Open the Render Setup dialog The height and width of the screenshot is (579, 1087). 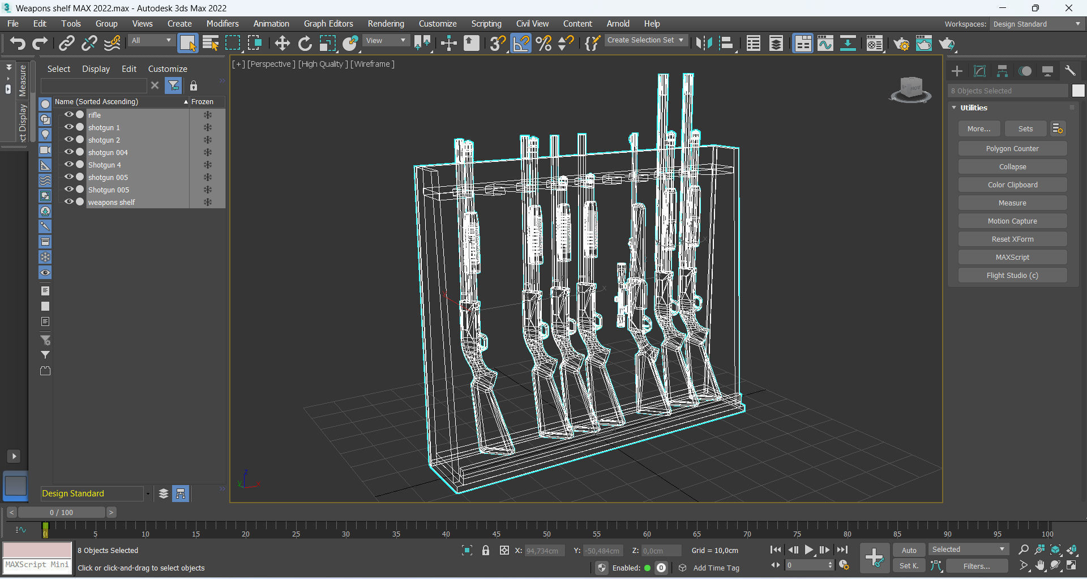(x=901, y=44)
